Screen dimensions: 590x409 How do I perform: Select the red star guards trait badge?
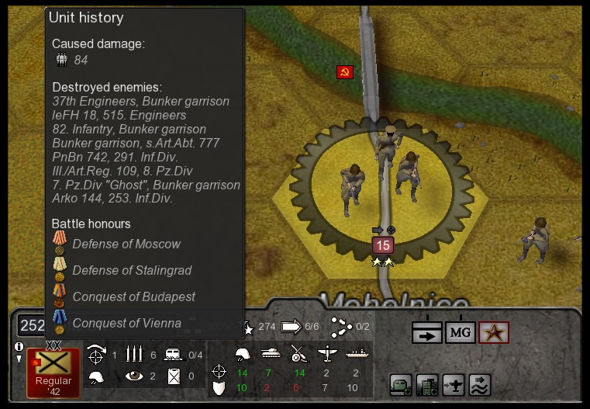pos(494,332)
